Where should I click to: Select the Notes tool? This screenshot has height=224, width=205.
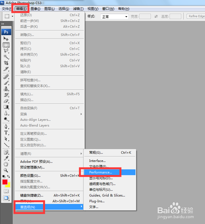click(x=6, y=152)
